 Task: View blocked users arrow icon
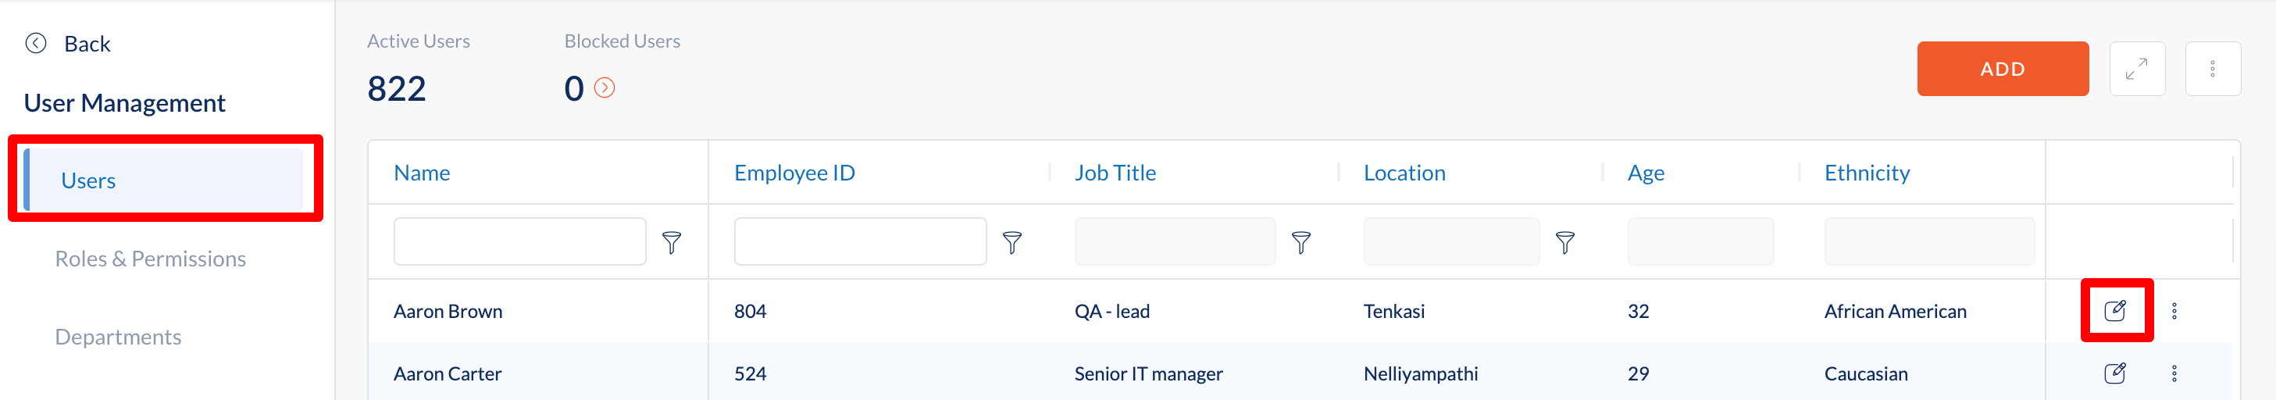click(605, 87)
